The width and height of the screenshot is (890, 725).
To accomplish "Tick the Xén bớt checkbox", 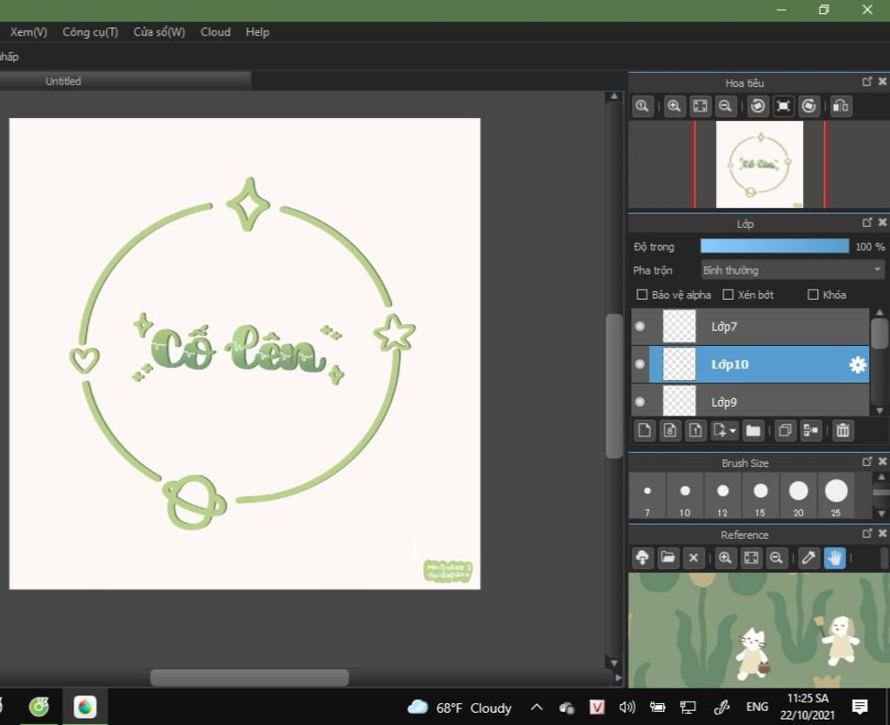I will (728, 295).
